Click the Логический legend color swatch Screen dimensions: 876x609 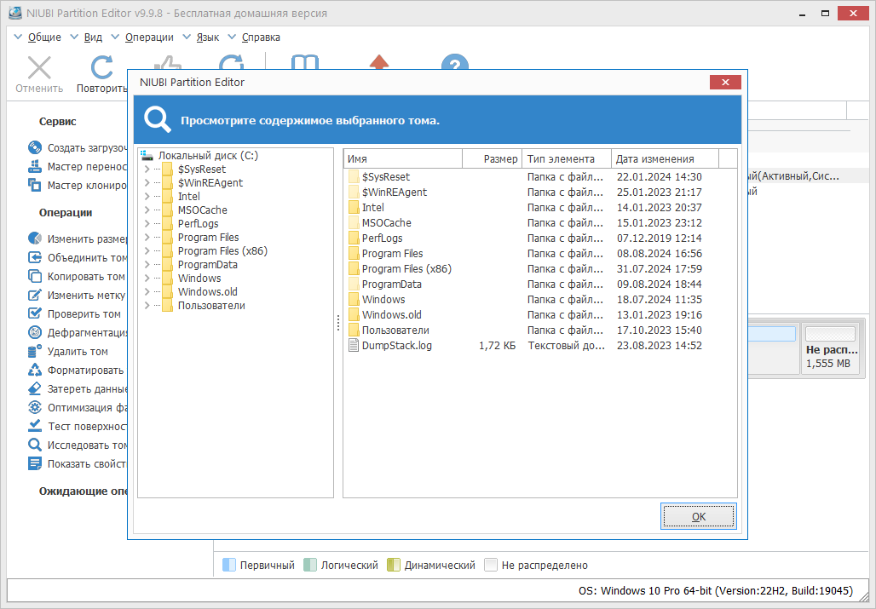pyautogui.click(x=310, y=565)
